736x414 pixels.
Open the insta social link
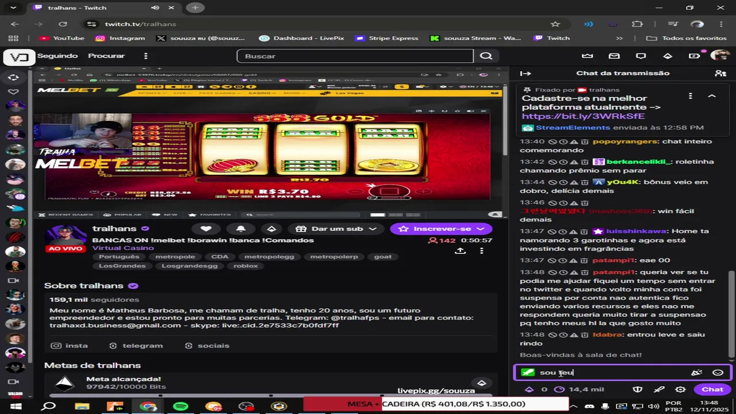(x=70, y=346)
